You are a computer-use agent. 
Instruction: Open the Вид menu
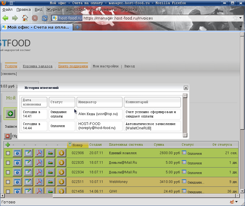38,10
